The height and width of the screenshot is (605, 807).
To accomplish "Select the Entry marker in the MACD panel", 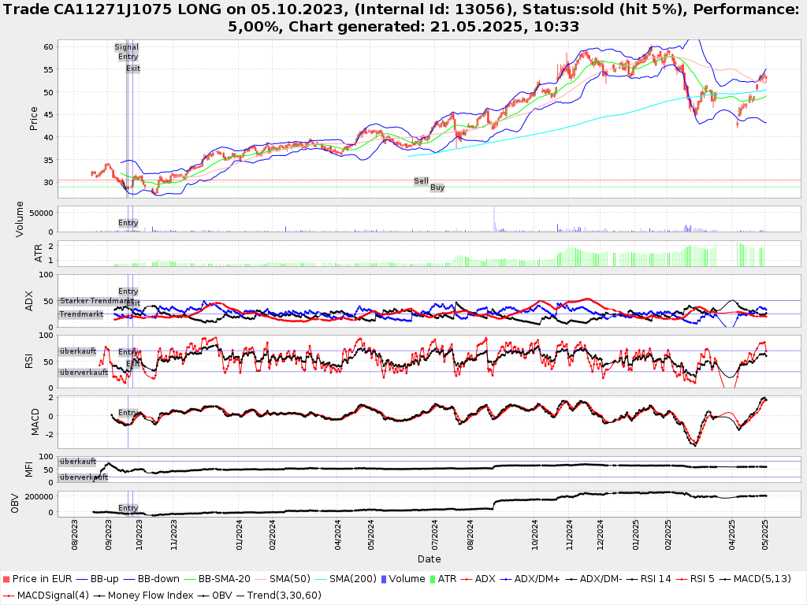I will point(128,413).
